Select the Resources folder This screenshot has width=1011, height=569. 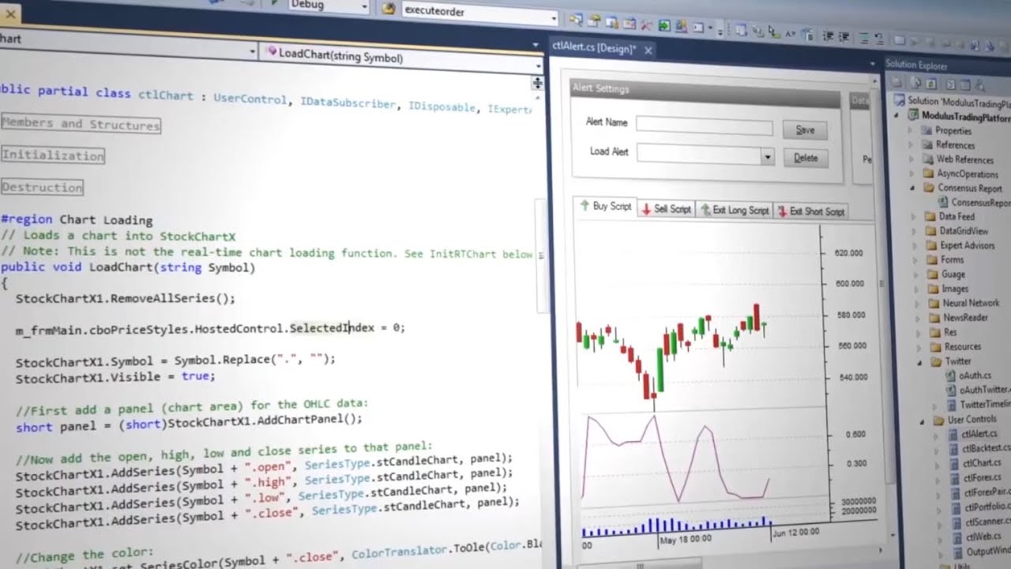[x=963, y=347]
